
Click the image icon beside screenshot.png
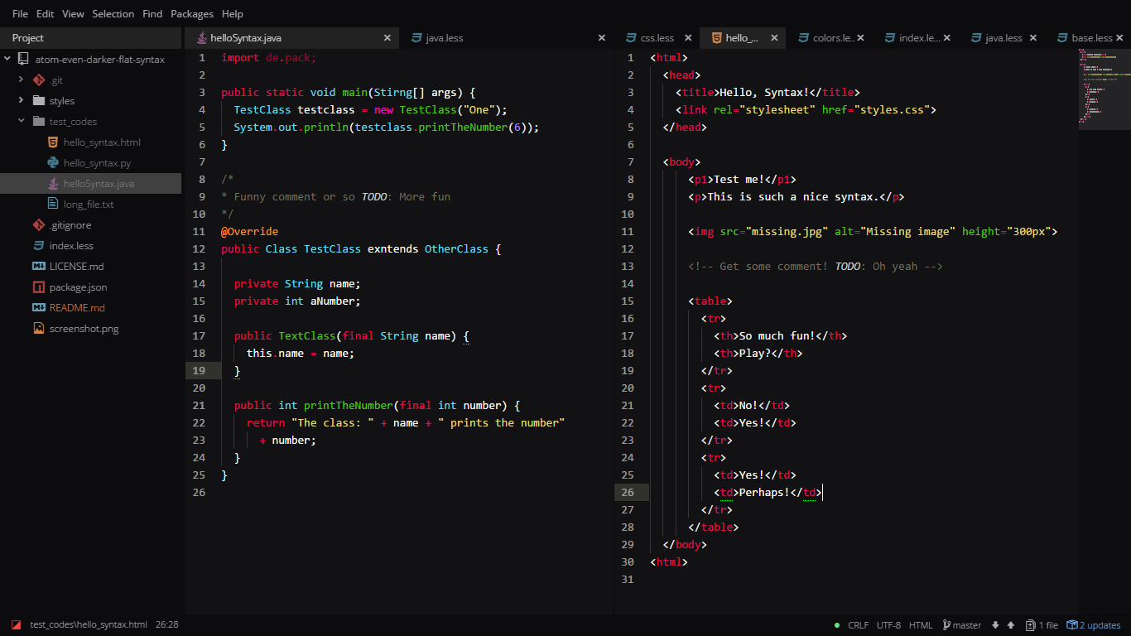[x=38, y=329]
